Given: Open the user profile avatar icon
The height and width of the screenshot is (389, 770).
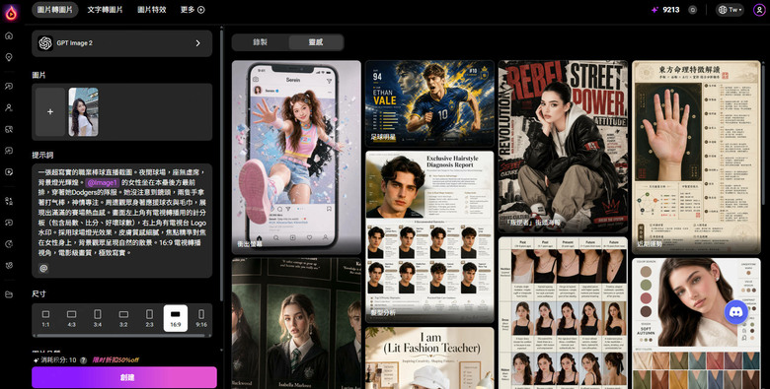Looking at the screenshot, I should 759,10.
